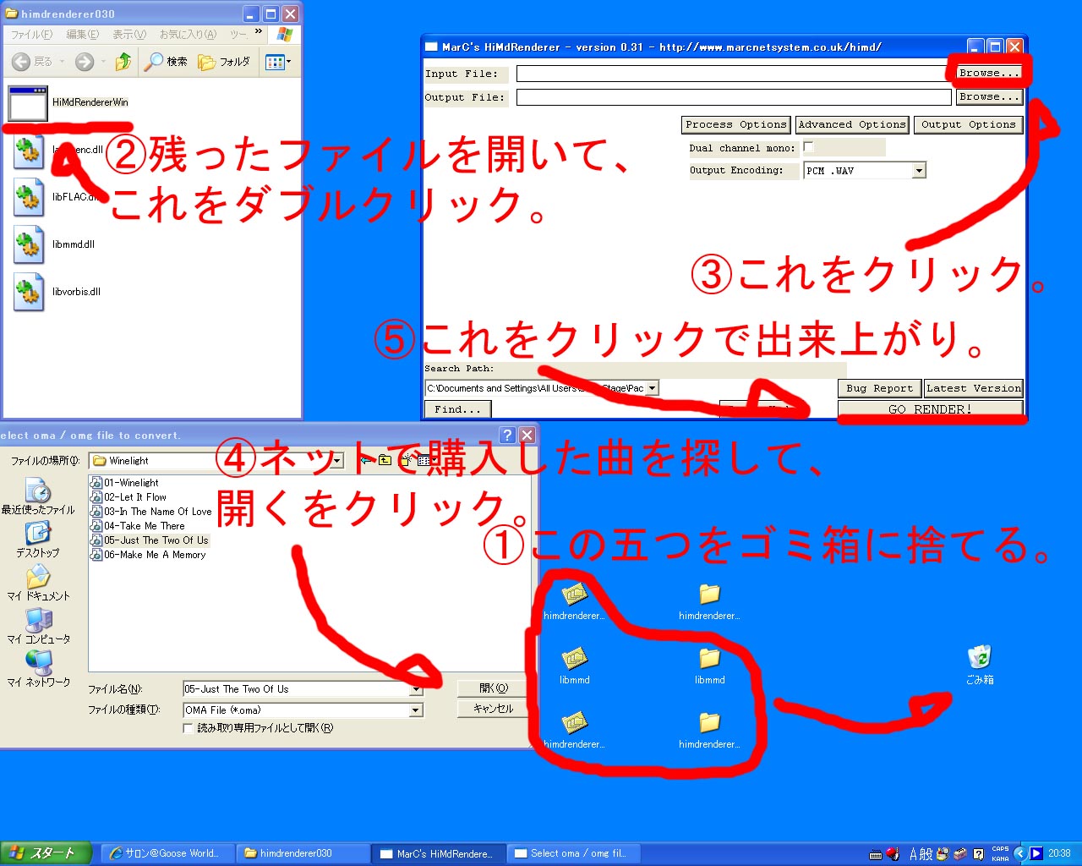Screen dimensions: 1082x866
Task: Expand the ファイル名 combo box dropdown
Action: tap(416, 689)
